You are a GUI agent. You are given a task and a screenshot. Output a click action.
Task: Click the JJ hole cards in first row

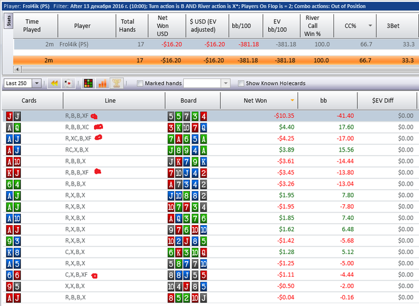click(x=13, y=116)
